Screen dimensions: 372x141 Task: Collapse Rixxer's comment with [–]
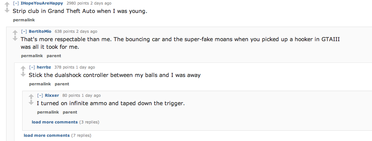[x=40, y=95]
